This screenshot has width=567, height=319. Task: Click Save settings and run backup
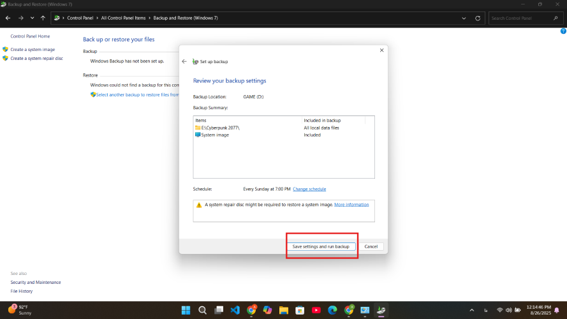[321, 246]
